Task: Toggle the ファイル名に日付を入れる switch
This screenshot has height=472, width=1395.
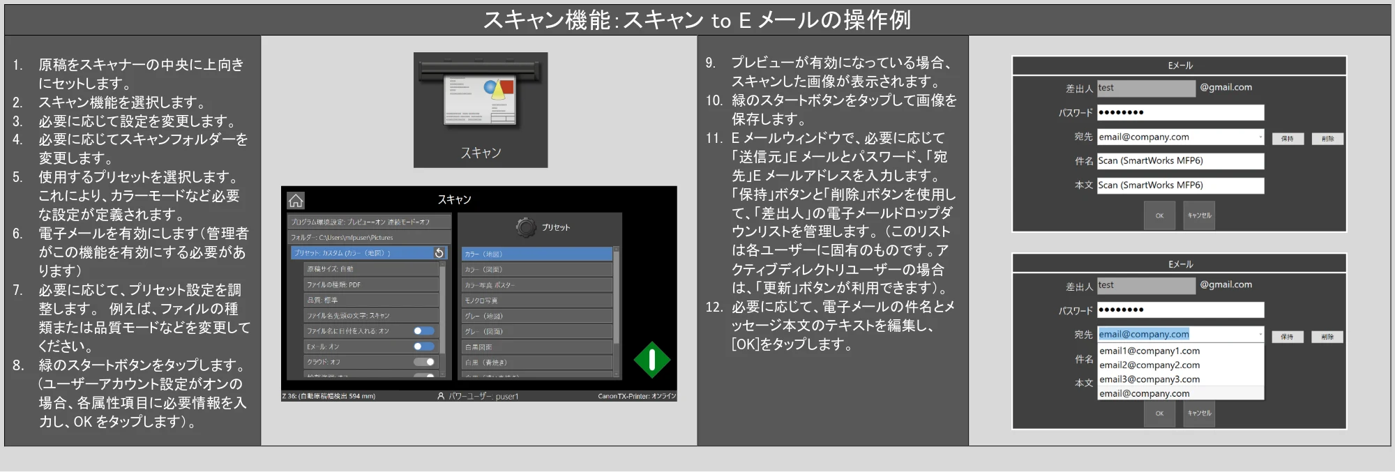Action: 424,331
